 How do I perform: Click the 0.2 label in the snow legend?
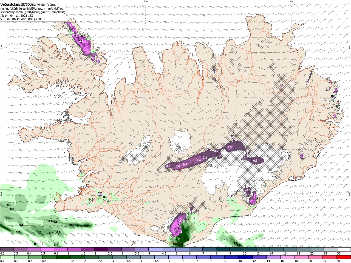[x=2, y=253]
